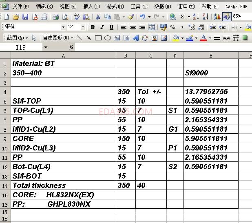
Task: Insert Clip Art from drawing toolbar
Action: [155, 38]
